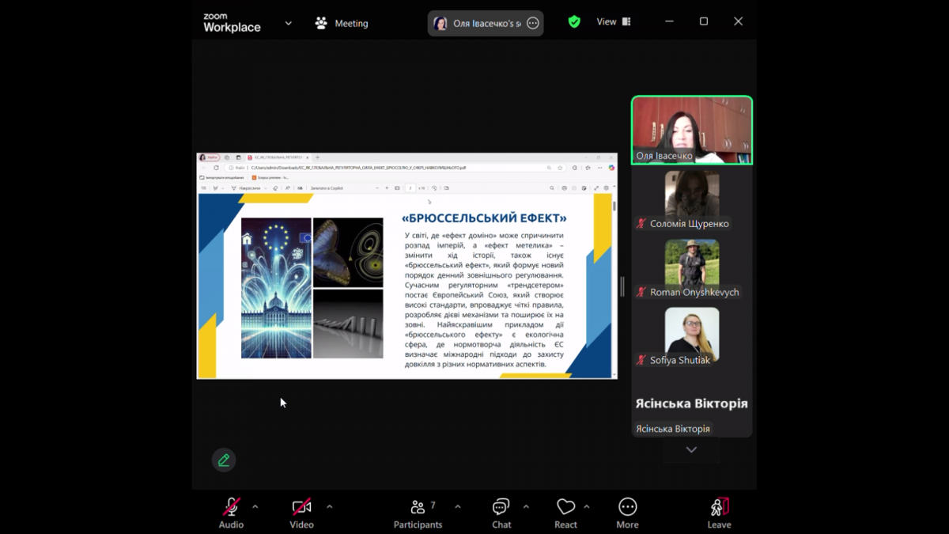
Task: Open the More options icon
Action: [x=627, y=507]
